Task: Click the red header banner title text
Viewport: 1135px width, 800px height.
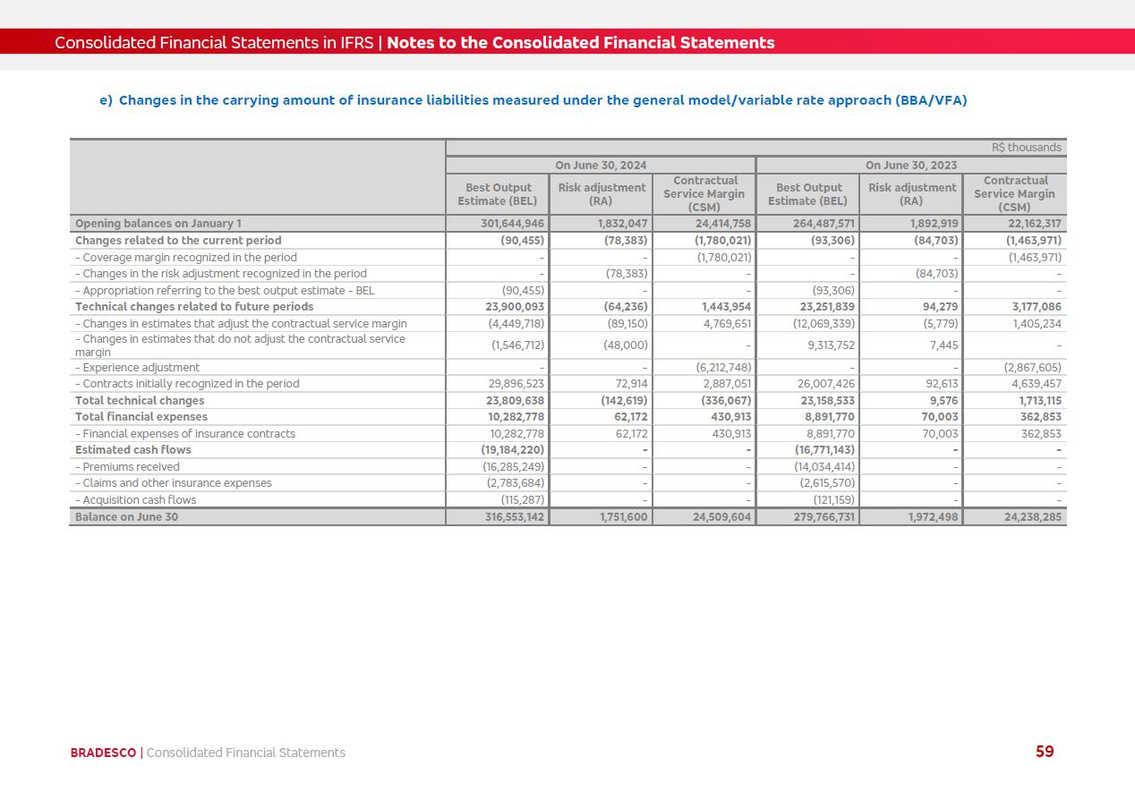Action: tap(414, 43)
